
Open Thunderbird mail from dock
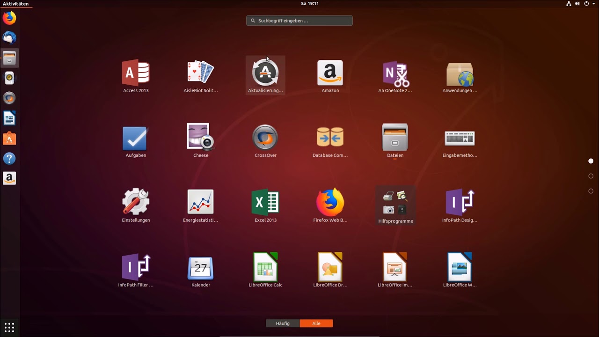coord(9,37)
